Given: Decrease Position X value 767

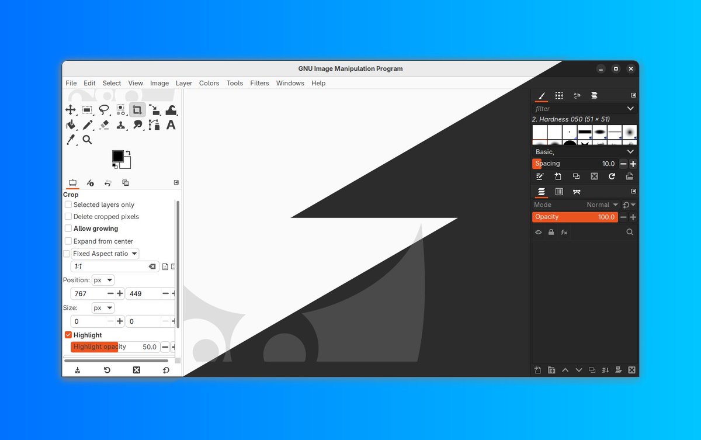Looking at the screenshot, I should (110, 293).
